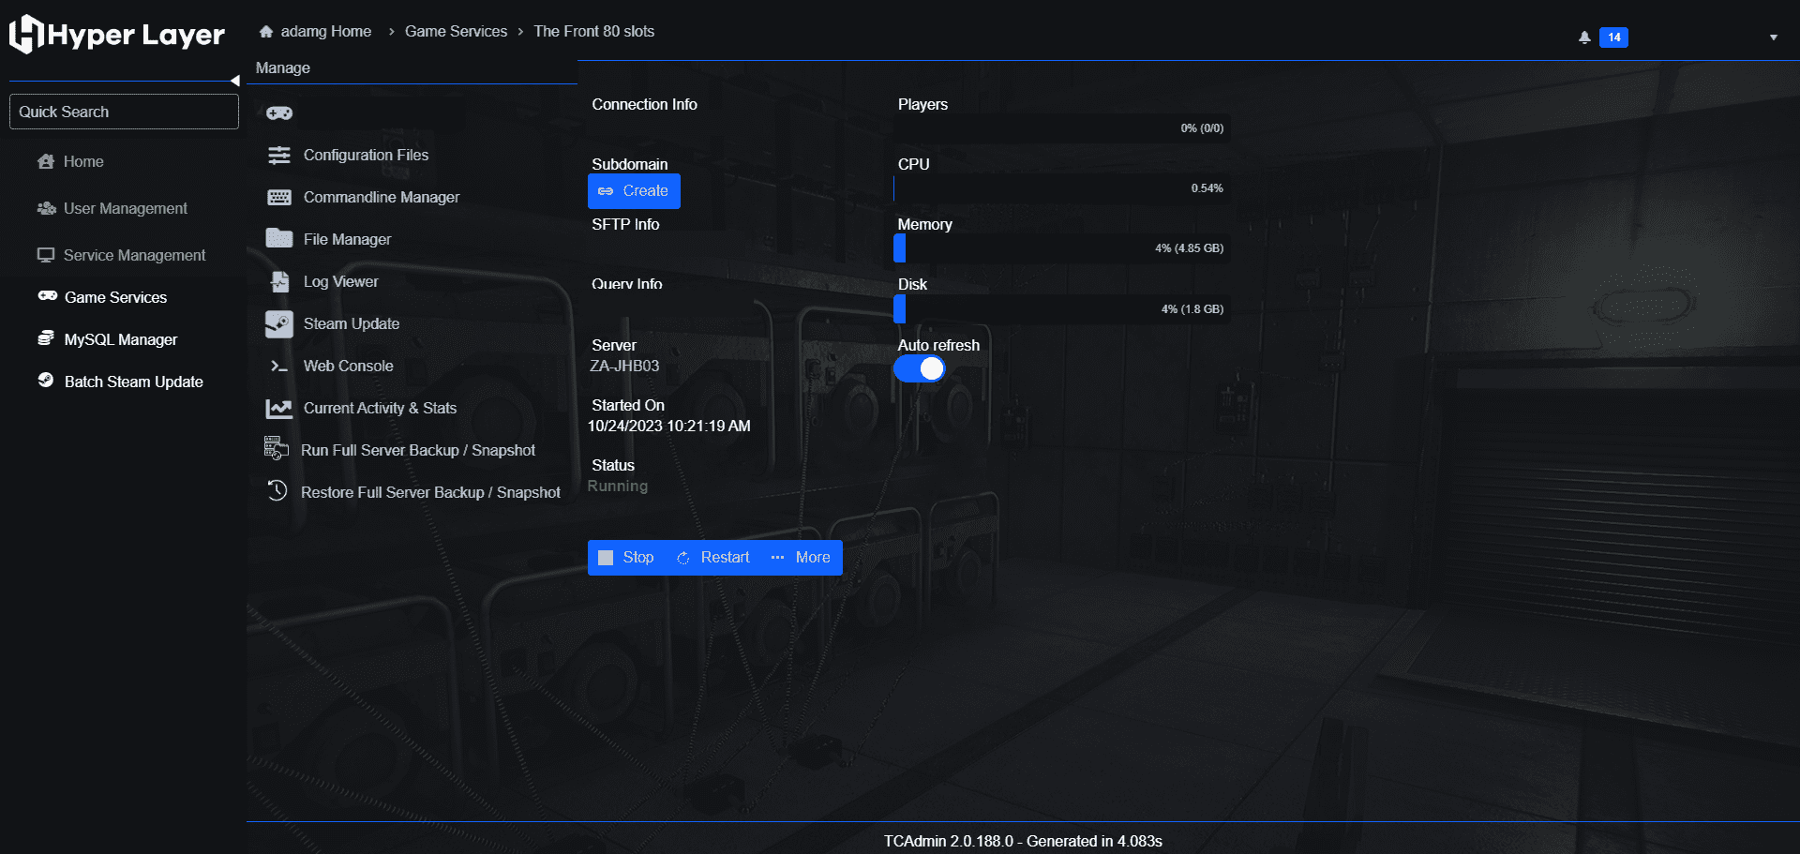Image resolution: width=1800 pixels, height=854 pixels.
Task: Click the Current Activity & Stats chart icon
Action: point(279,409)
